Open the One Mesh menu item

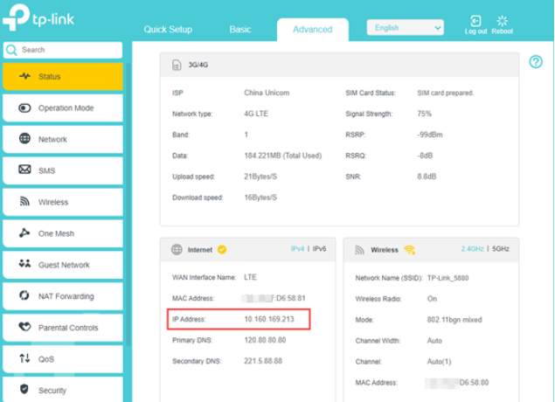click(63, 233)
